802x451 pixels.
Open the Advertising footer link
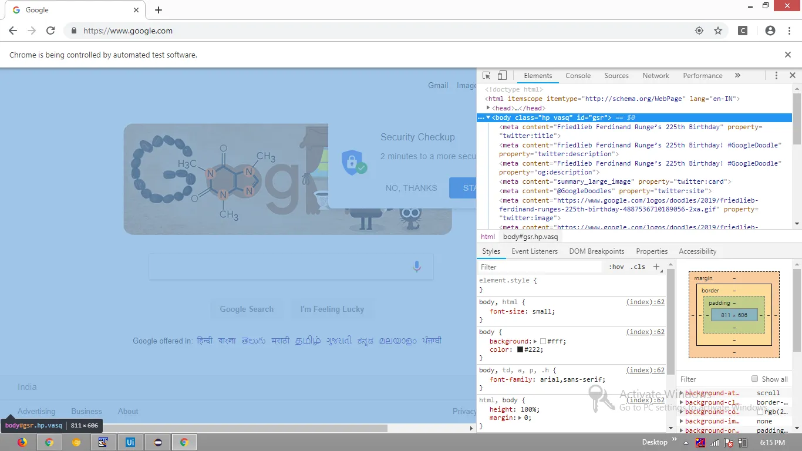click(x=36, y=411)
